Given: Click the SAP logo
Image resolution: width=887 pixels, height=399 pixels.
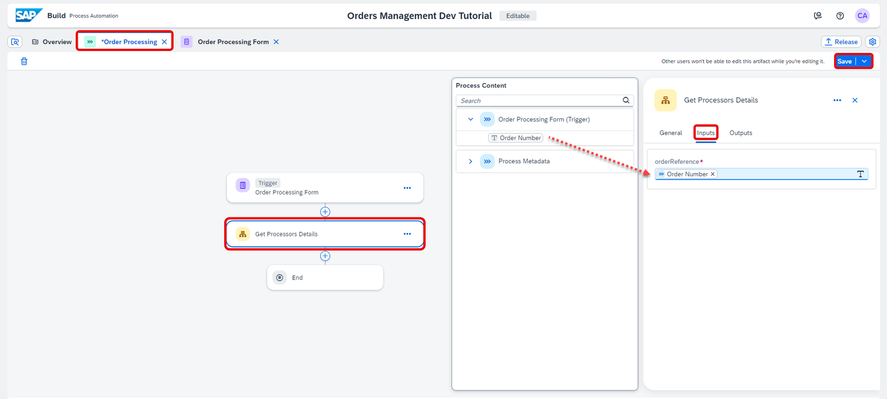Looking at the screenshot, I should tap(29, 15).
